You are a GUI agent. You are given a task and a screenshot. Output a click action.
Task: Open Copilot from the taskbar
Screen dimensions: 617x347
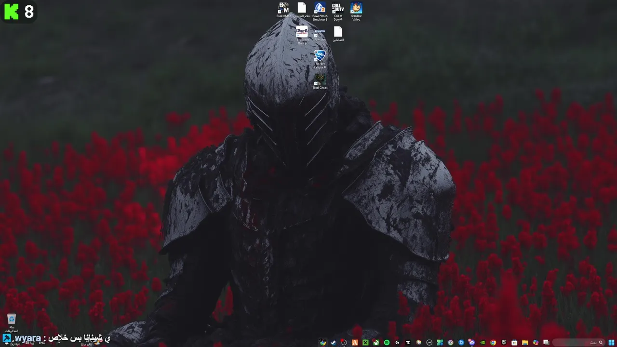[x=536, y=342]
